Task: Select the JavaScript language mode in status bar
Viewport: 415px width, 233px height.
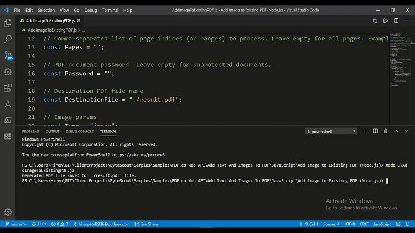Action: pos(382,224)
